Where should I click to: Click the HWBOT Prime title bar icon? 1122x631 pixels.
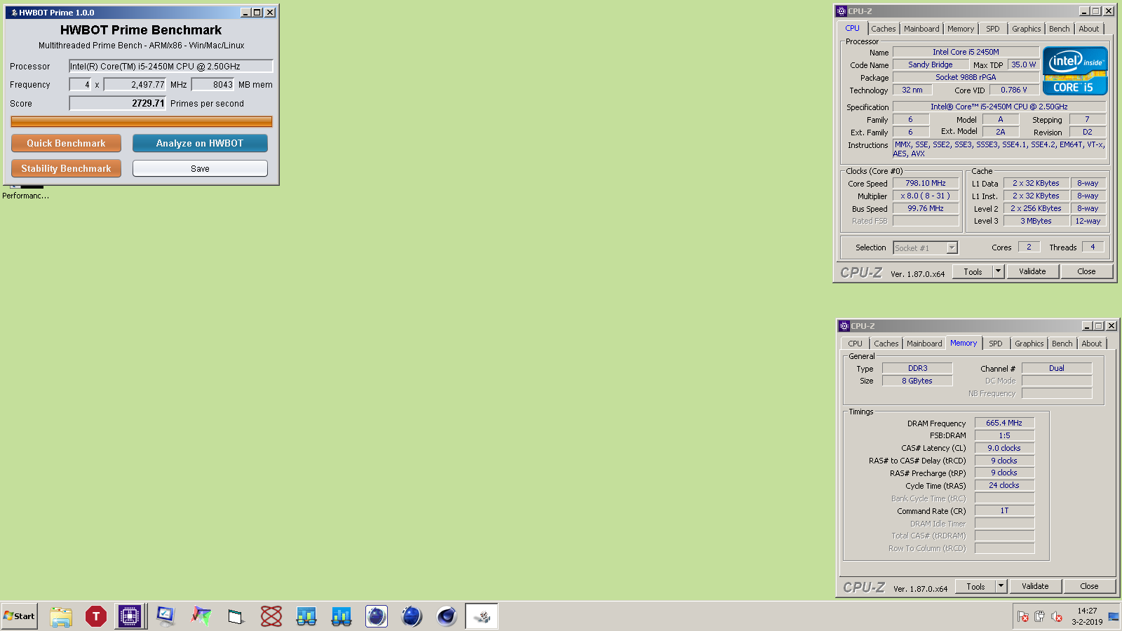click(x=13, y=13)
